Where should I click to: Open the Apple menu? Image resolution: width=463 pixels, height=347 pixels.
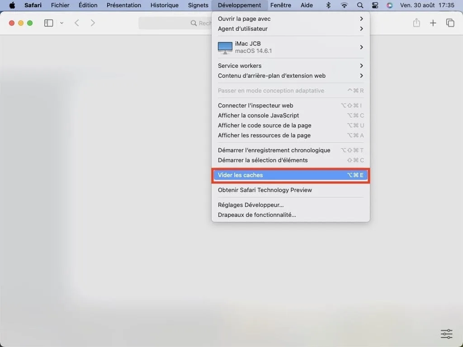(12, 5)
